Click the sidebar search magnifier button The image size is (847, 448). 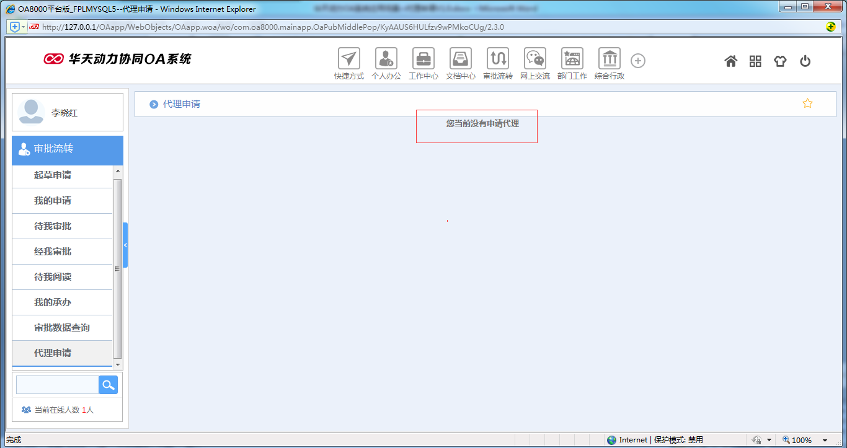108,385
